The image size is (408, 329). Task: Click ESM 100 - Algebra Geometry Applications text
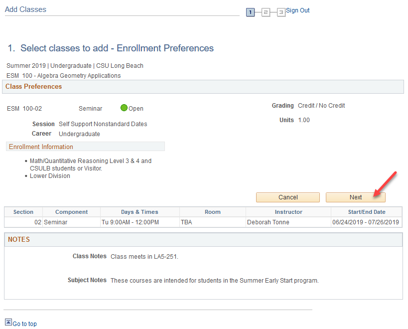pyautogui.click(x=63, y=76)
